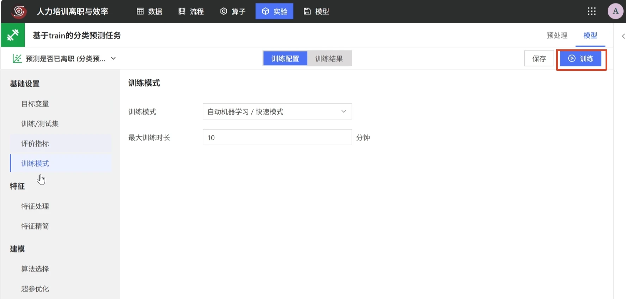Open the 数据 menu in top bar
626x299 pixels.
pyautogui.click(x=149, y=11)
